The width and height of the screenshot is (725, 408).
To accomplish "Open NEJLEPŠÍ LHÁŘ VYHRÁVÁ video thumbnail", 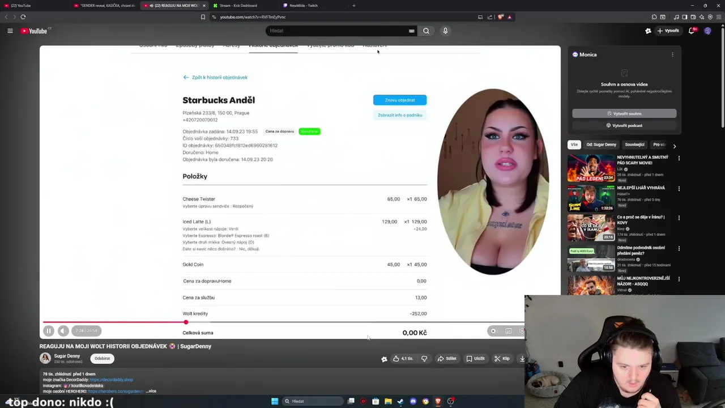I will pos(591,198).
